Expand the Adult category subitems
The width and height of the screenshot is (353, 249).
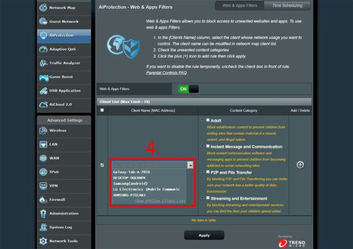pyautogui.click(x=202, y=120)
